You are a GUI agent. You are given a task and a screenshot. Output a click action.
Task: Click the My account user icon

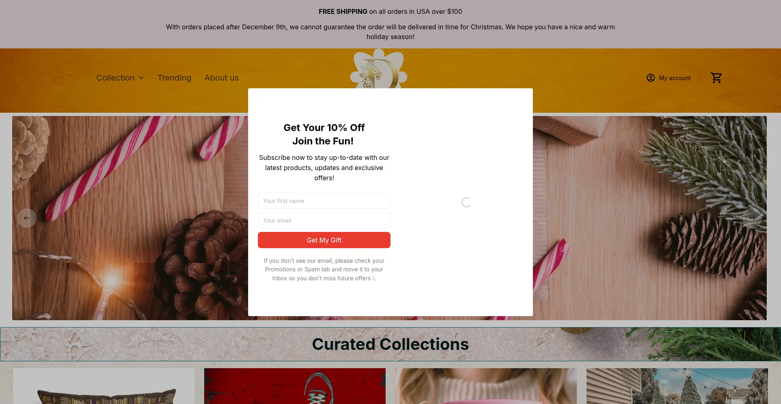coord(651,78)
